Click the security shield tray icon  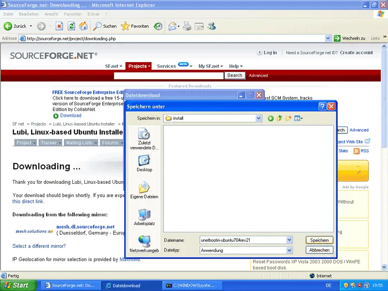pos(346,285)
